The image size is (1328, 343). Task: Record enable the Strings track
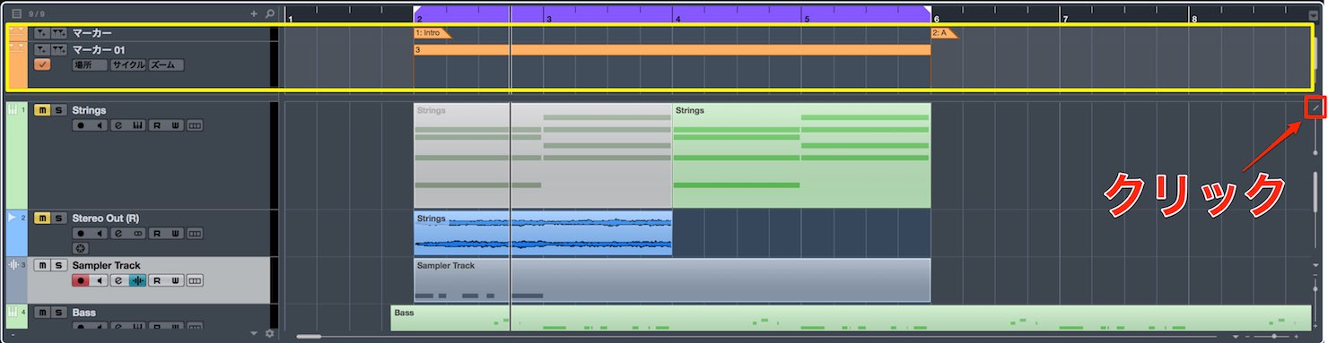click(81, 125)
